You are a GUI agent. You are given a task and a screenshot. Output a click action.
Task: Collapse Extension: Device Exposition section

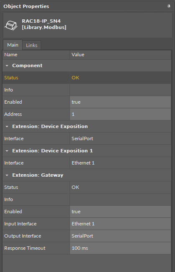coord(7,127)
